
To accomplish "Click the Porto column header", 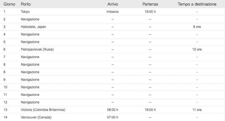I will (x=26, y=4).
